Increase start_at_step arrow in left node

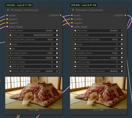point(57,62)
